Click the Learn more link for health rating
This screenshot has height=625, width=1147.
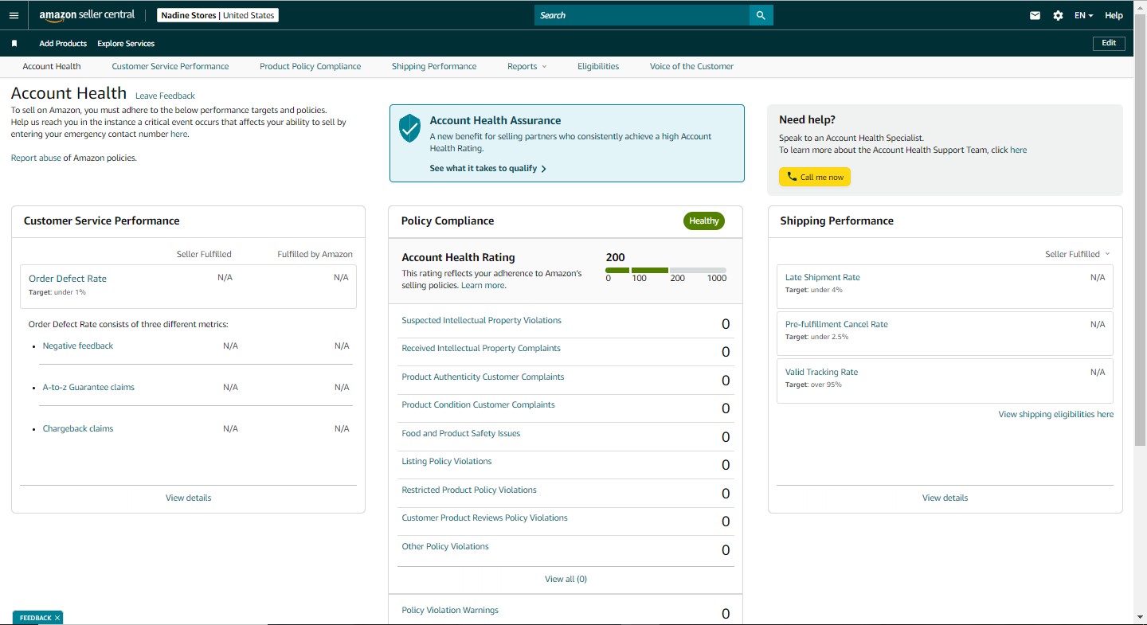483,285
